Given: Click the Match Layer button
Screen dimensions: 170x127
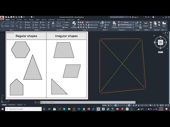Looking at the screenshot, I should [x=92, y=28].
